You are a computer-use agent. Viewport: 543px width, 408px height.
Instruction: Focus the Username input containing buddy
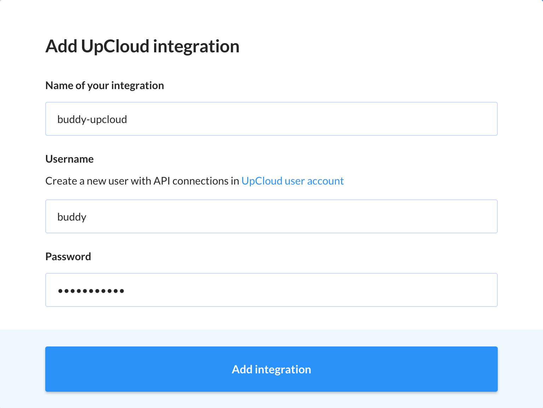coord(271,216)
